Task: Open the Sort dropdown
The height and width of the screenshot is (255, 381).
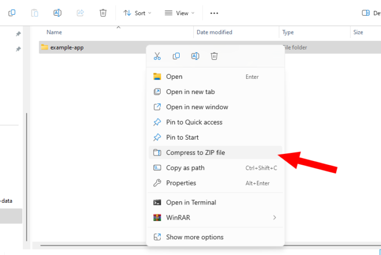Action: click(137, 13)
